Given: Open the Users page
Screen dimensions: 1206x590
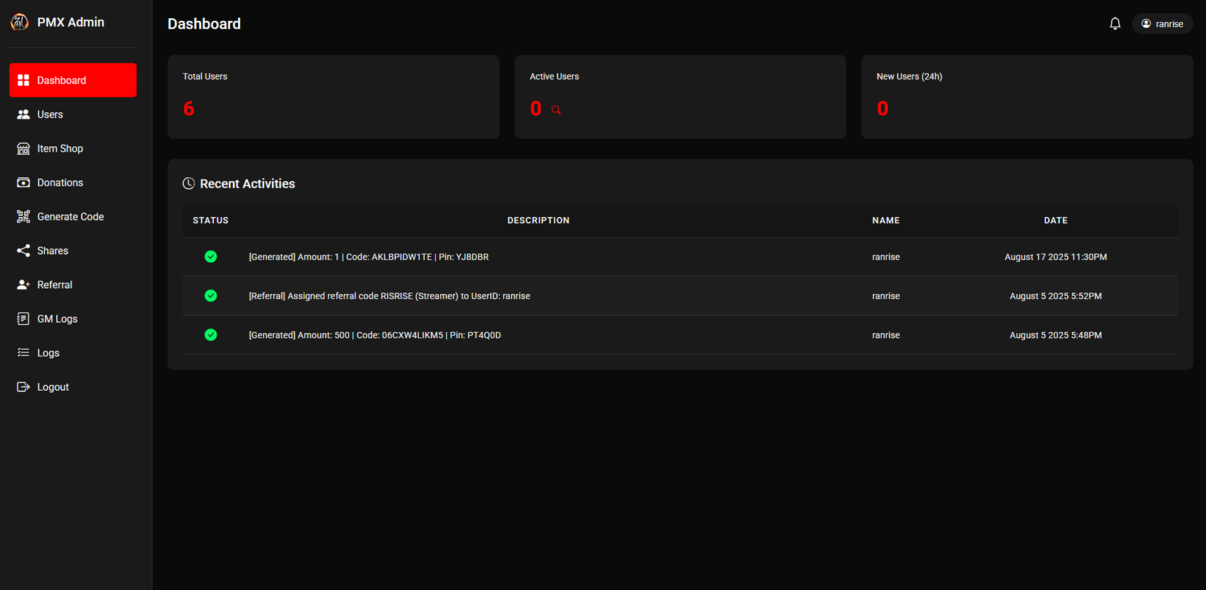Looking at the screenshot, I should pos(50,115).
